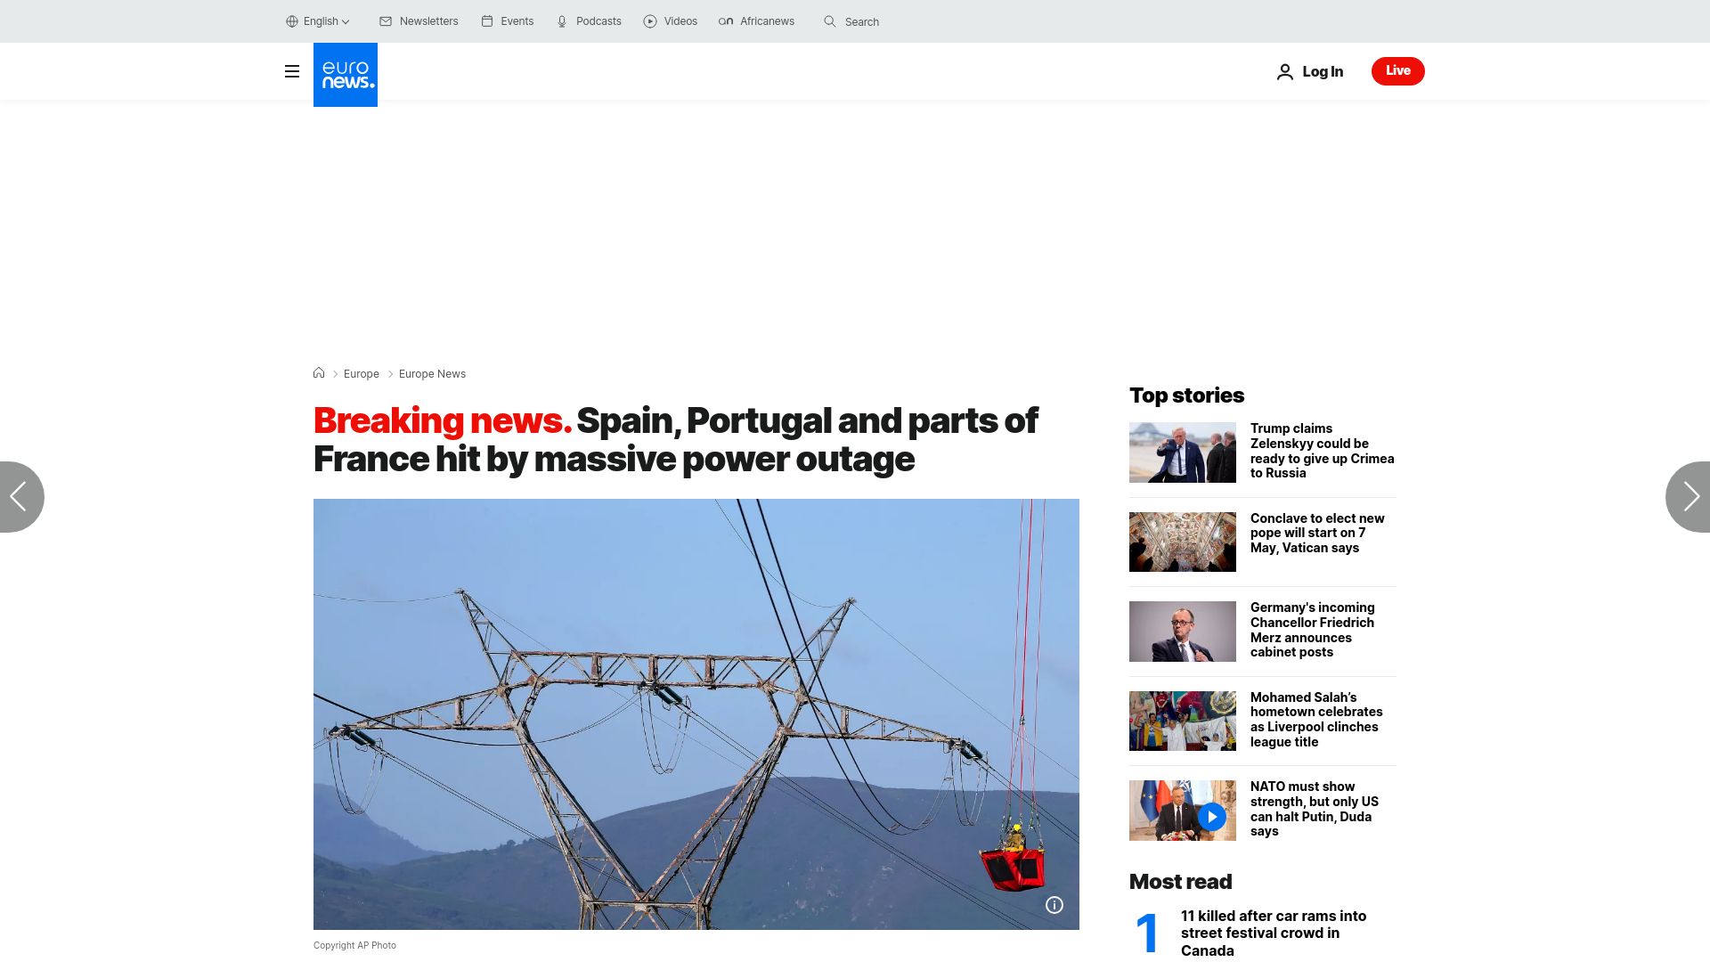The image size is (1710, 962).
Task: Click Sistine Chapel conclave thumbnail
Action: (x=1183, y=542)
